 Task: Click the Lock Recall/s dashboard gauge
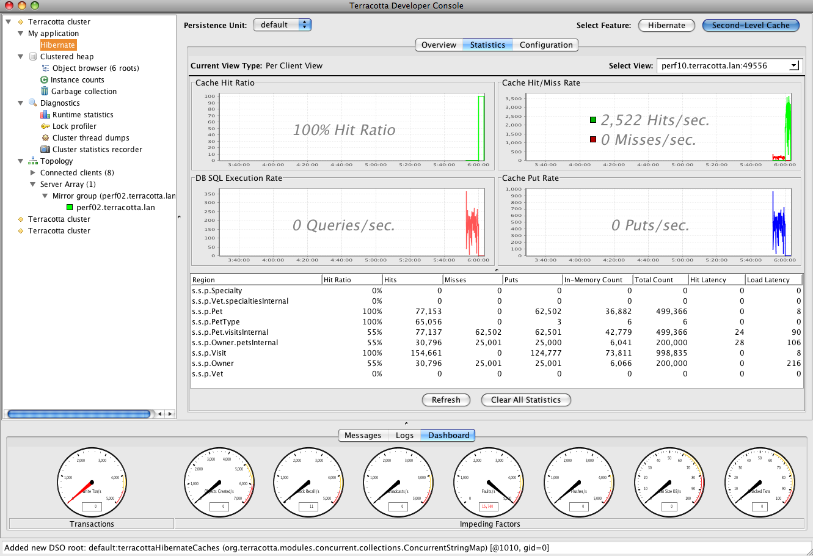coord(308,482)
